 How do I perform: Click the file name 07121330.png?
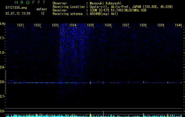tap(16, 8)
